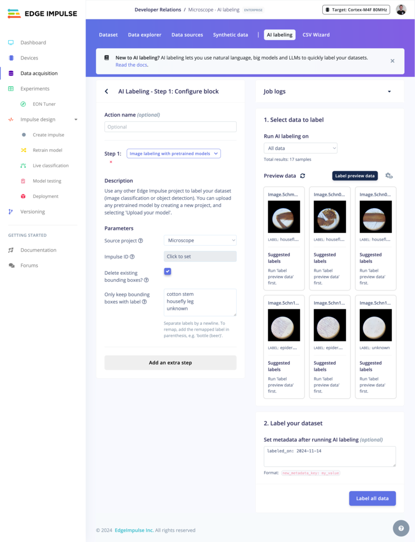The image size is (415, 542).
Task: Click the Experiments table icon
Action: 11,88
